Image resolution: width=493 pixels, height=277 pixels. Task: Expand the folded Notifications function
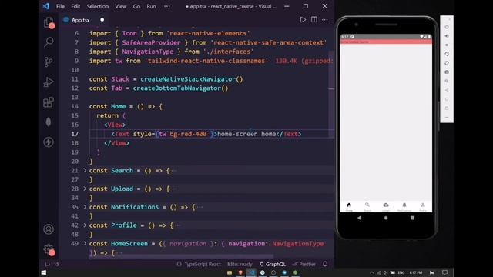(x=85, y=207)
